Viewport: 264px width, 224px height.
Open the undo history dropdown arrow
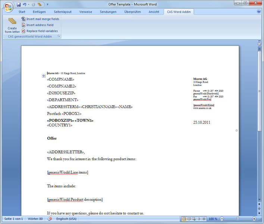tap(29, 4)
